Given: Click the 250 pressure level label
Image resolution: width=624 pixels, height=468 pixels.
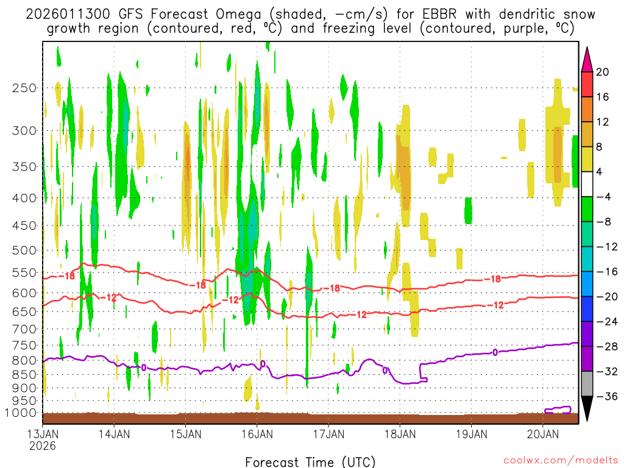Looking at the screenshot, I should click(24, 88).
